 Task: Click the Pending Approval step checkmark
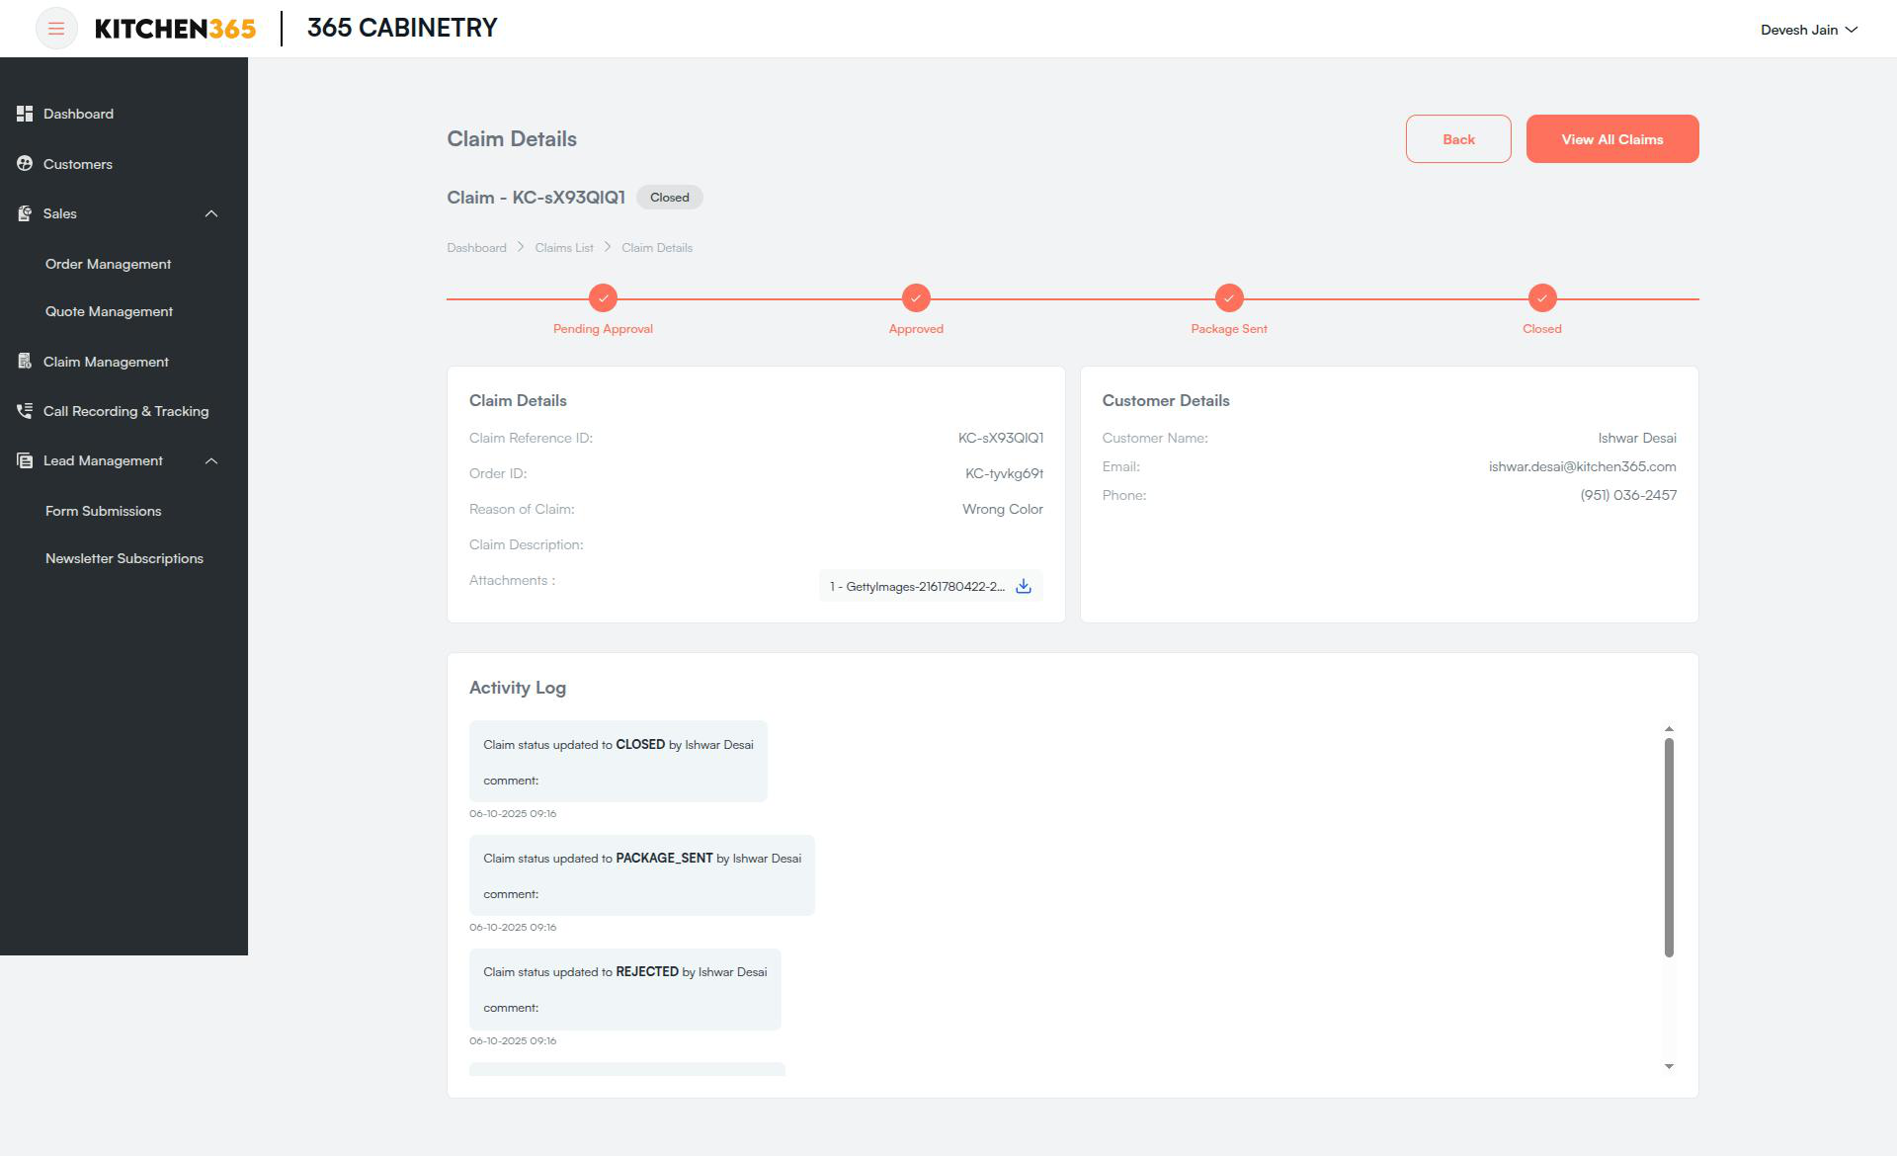point(603,297)
